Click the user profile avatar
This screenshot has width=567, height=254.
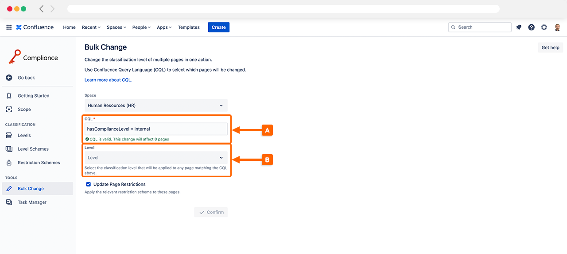557,27
